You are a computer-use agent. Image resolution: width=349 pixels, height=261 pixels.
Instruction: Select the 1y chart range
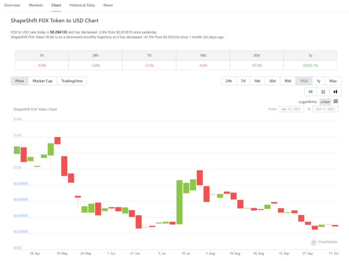[x=318, y=81]
